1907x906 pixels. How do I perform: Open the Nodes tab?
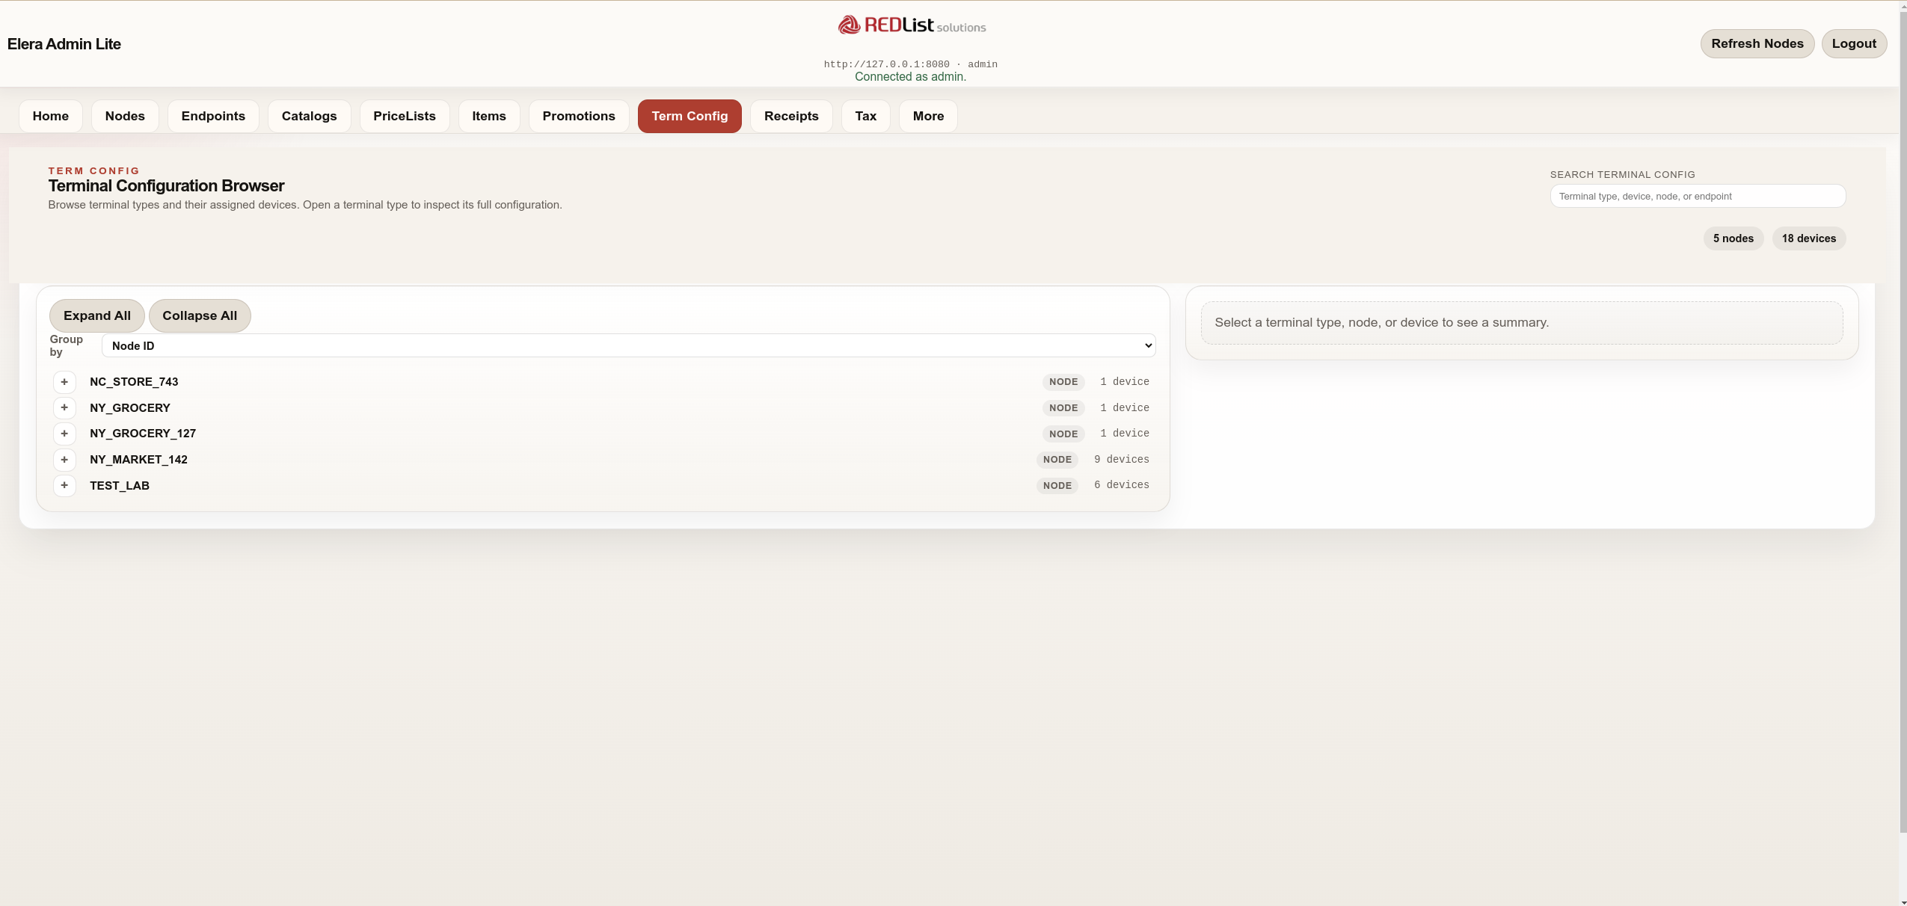click(125, 116)
